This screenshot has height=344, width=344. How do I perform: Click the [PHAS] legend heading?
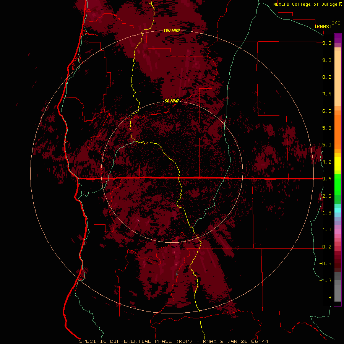323,26
